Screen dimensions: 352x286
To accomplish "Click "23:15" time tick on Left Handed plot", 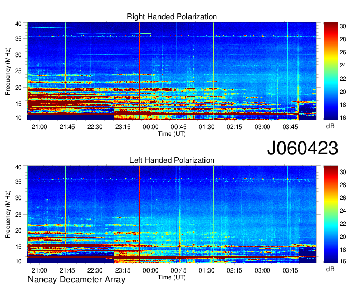I will point(123,270).
